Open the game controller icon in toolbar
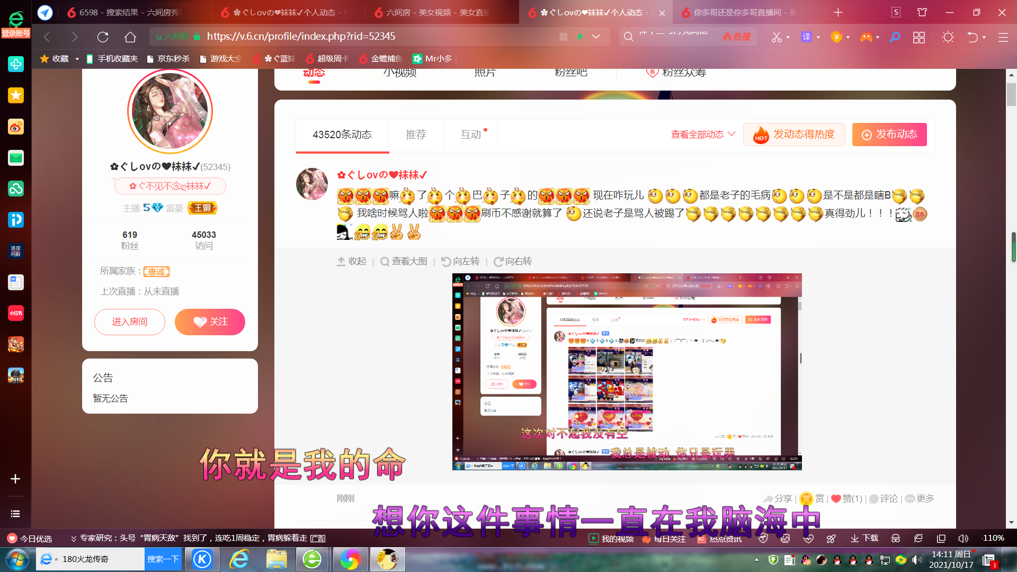The image size is (1017, 572). point(866,37)
